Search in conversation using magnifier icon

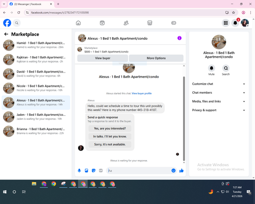226,68
